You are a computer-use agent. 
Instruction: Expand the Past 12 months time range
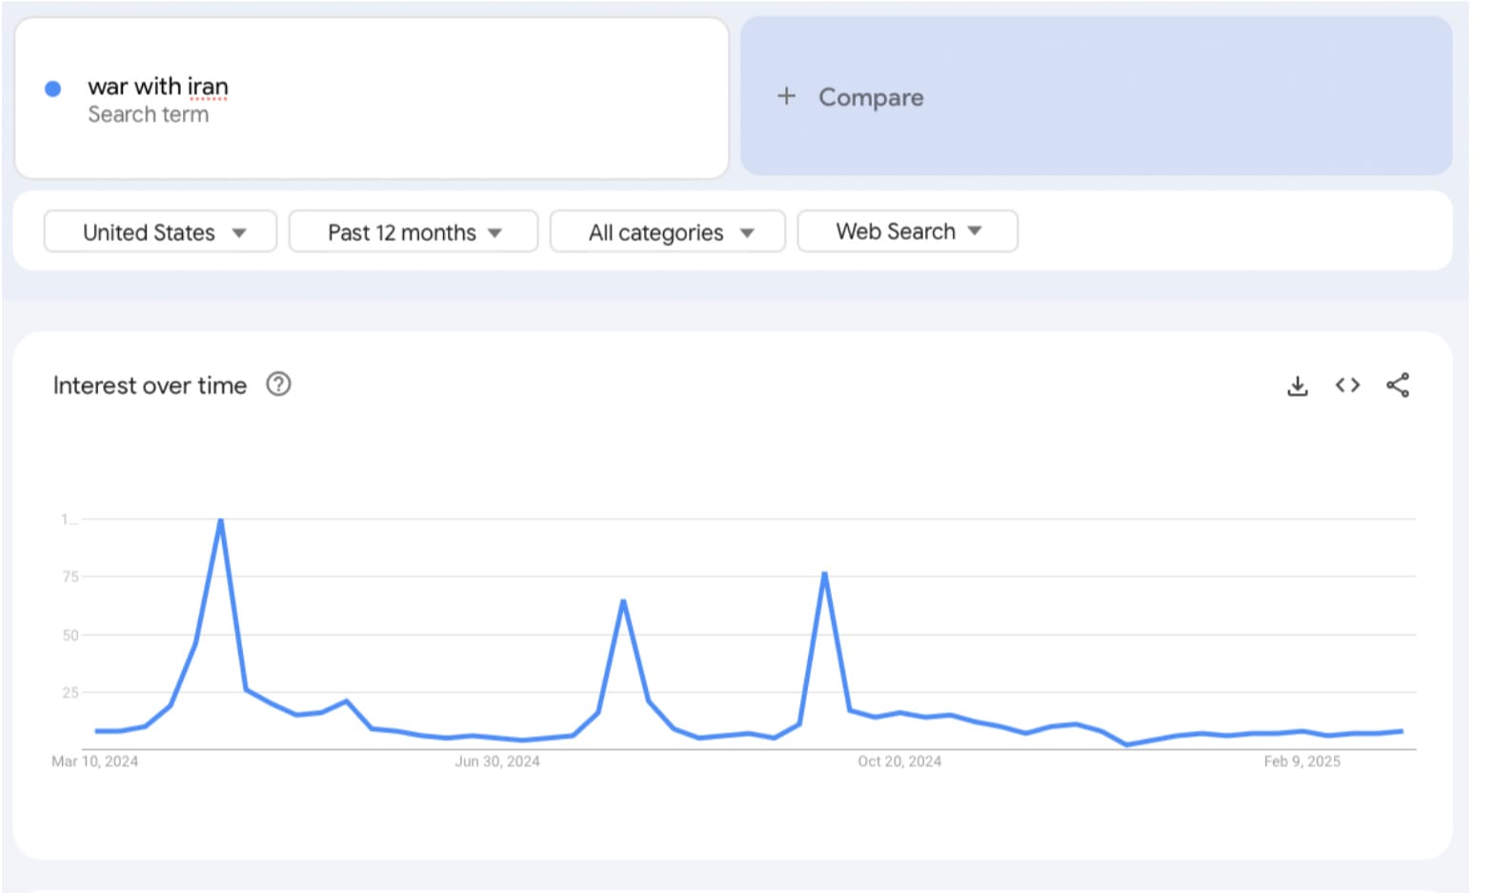[414, 231]
